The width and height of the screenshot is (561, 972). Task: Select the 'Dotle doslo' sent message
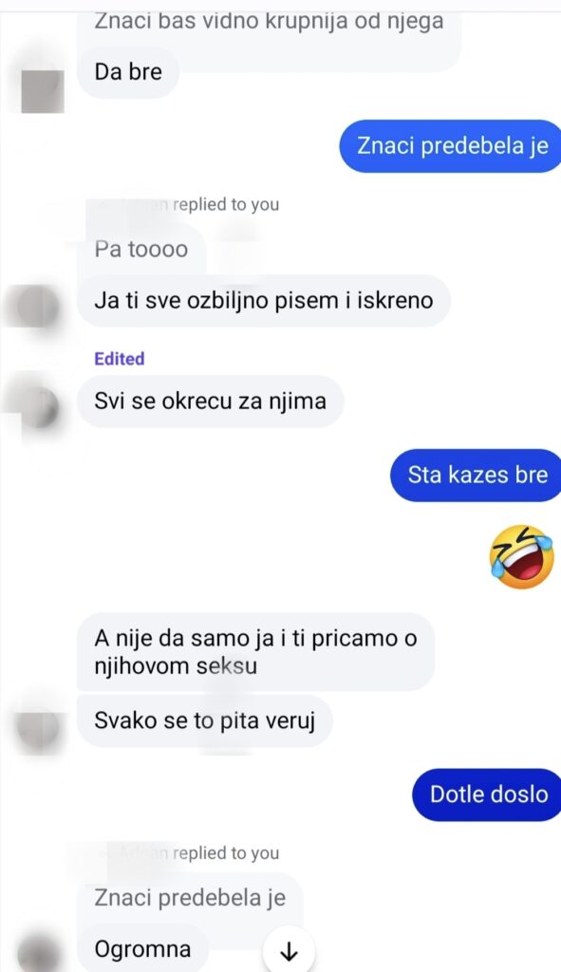[x=487, y=794]
